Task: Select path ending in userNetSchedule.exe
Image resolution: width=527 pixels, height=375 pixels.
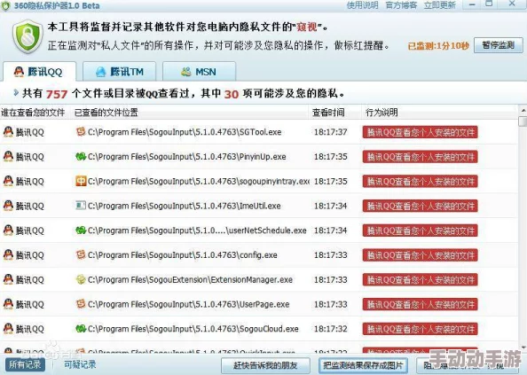Action: (197, 230)
